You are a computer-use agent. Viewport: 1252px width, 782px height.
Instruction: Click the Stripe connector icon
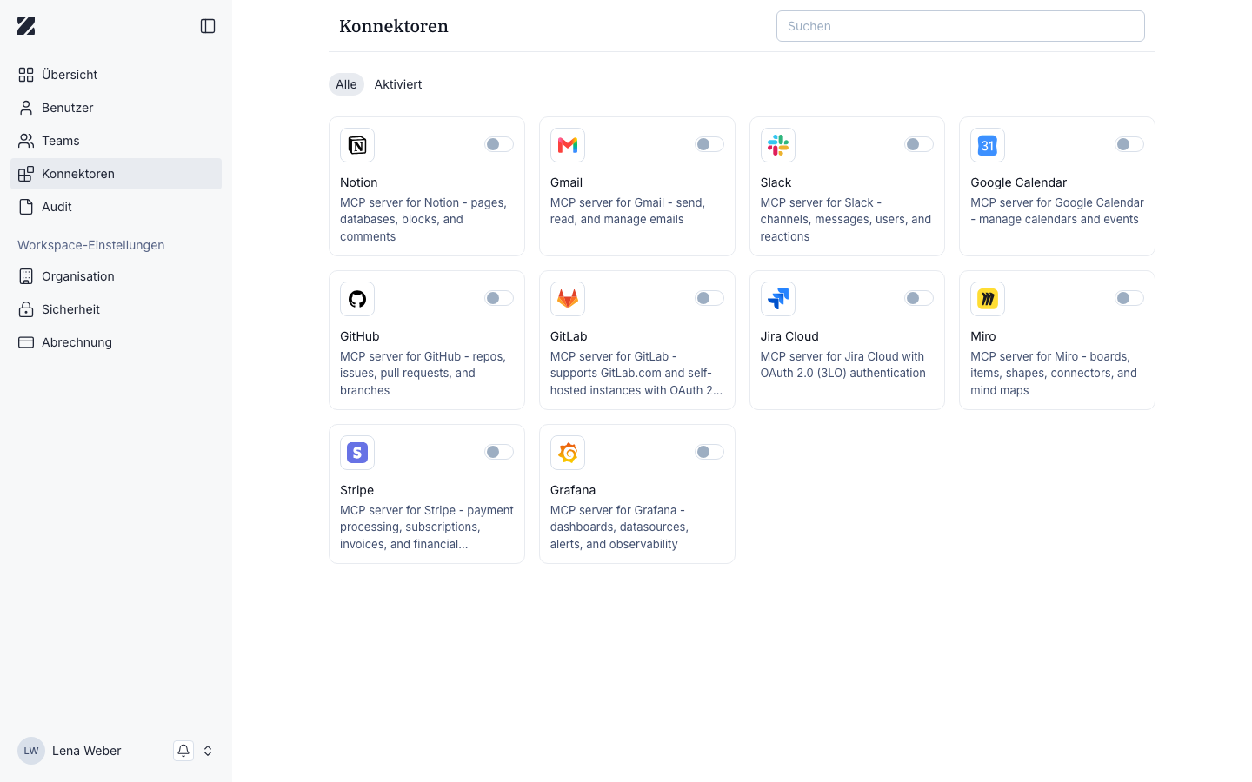pos(357,453)
